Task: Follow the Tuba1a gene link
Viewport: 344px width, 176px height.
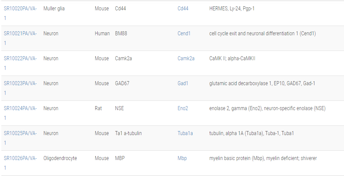Action: (x=185, y=133)
